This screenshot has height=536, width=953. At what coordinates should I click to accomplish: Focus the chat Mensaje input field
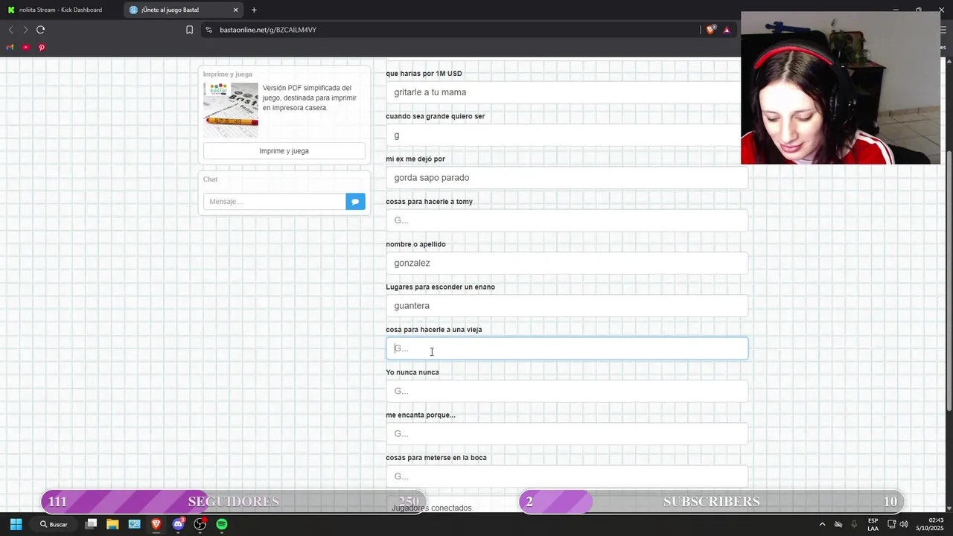pyautogui.click(x=274, y=202)
